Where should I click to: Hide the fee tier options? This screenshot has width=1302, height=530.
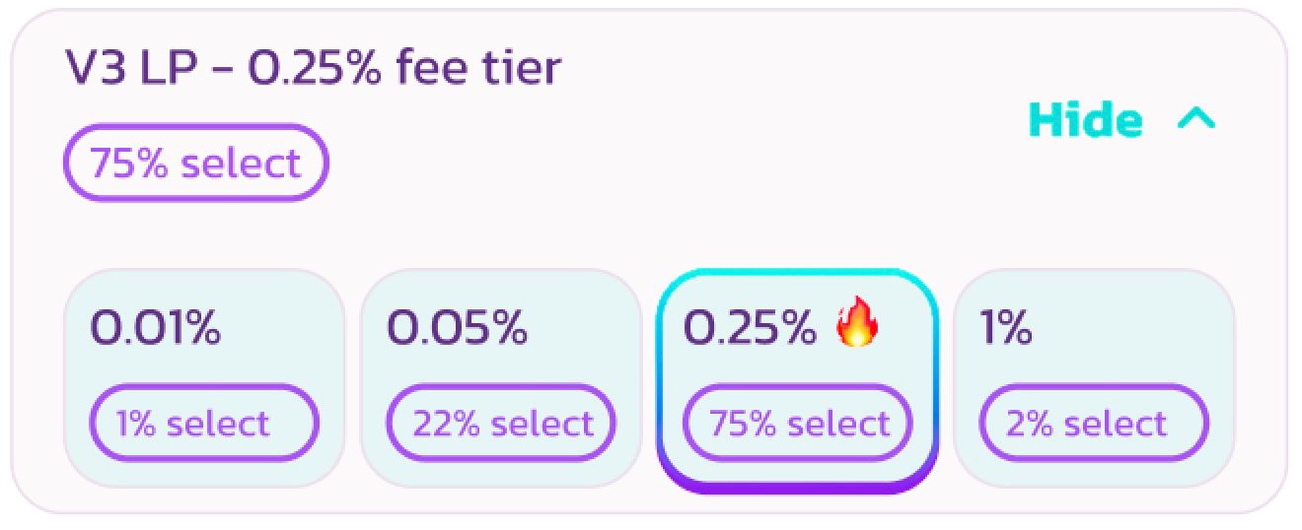point(1086,120)
